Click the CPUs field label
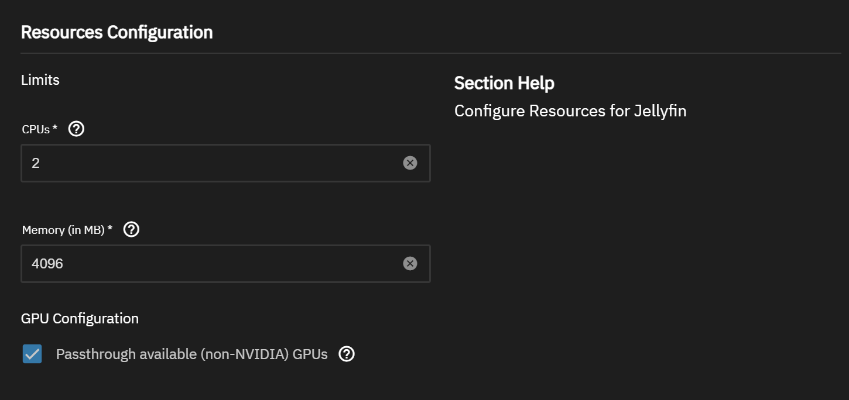This screenshot has width=849, height=400. 36,130
